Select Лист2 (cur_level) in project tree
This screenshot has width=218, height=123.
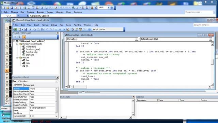31,49
